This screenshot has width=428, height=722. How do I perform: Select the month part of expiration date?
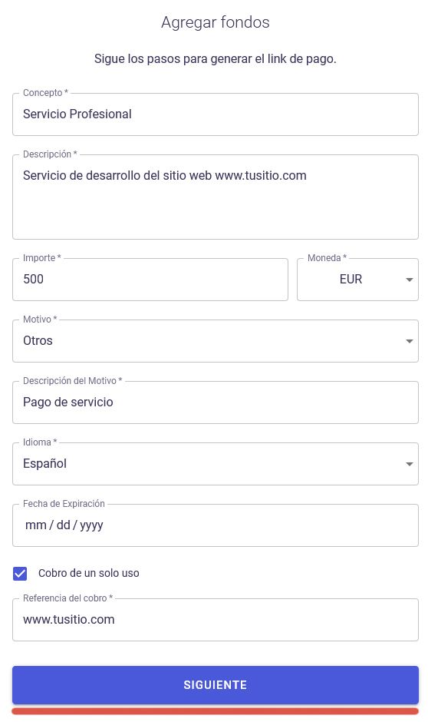pyautogui.click(x=36, y=525)
